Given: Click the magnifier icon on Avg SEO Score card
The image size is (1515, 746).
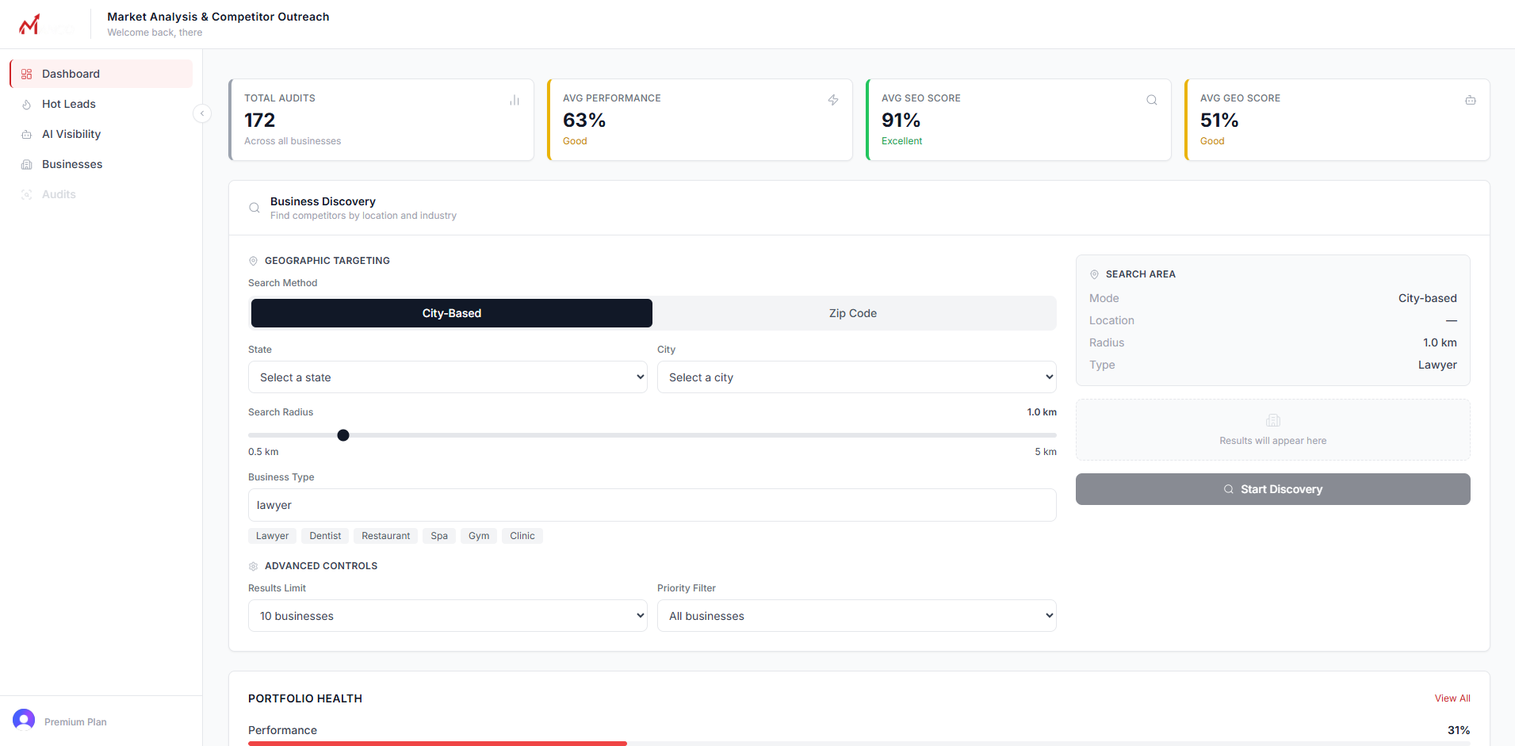Looking at the screenshot, I should [1152, 100].
